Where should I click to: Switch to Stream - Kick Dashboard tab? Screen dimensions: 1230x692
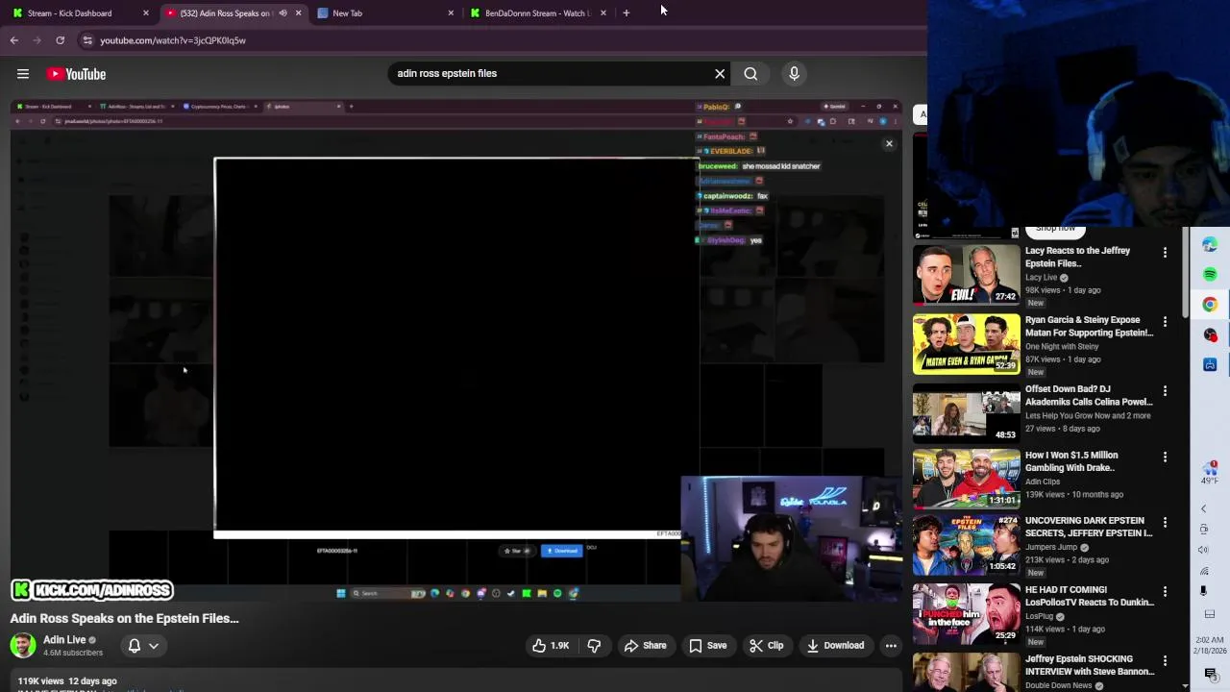point(77,13)
